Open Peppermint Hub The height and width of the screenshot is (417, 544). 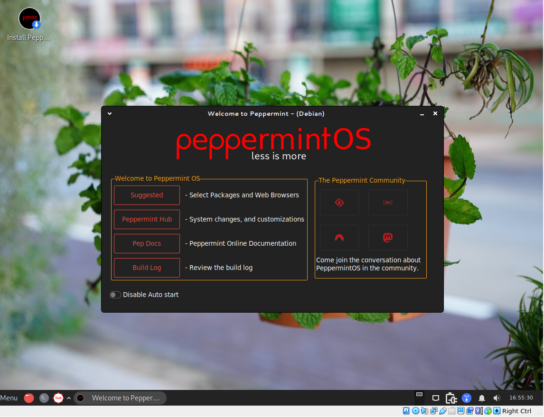coord(147,220)
